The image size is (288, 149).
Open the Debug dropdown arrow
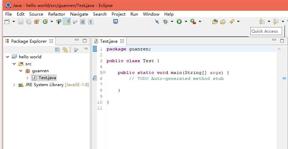point(172,22)
